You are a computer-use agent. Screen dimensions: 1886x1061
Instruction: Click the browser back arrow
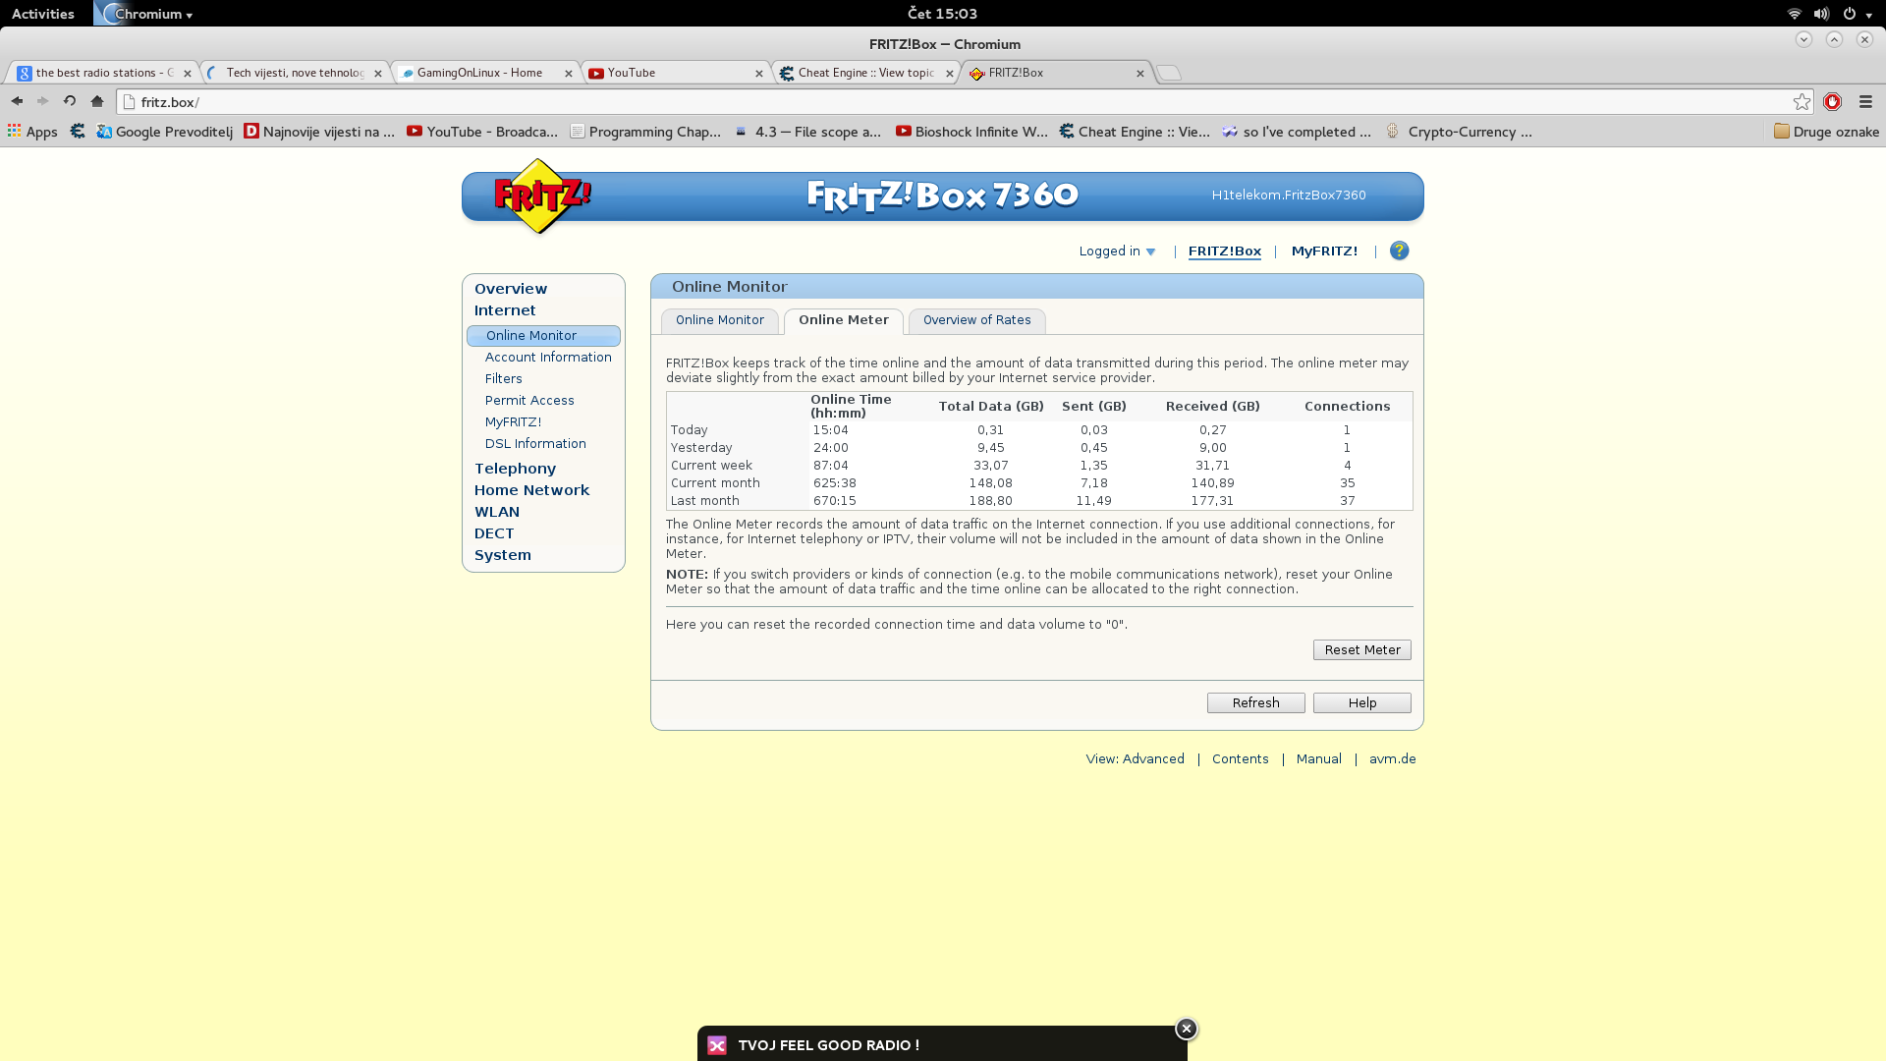pos(17,101)
